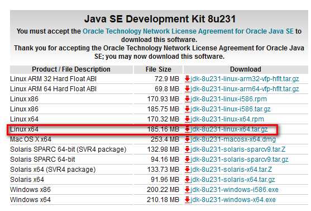The image size is (311, 211).
Task: Download jdk-8u231-solaris-x64.tar.Z
Action: [231, 170]
